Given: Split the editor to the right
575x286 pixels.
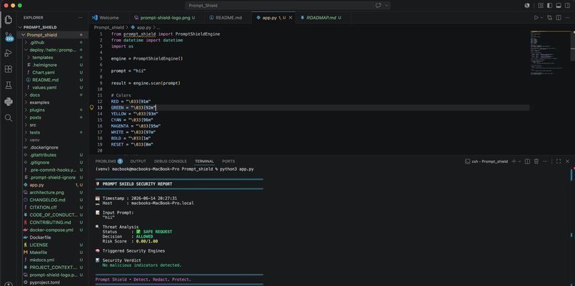Looking at the screenshot, I should (559, 18).
